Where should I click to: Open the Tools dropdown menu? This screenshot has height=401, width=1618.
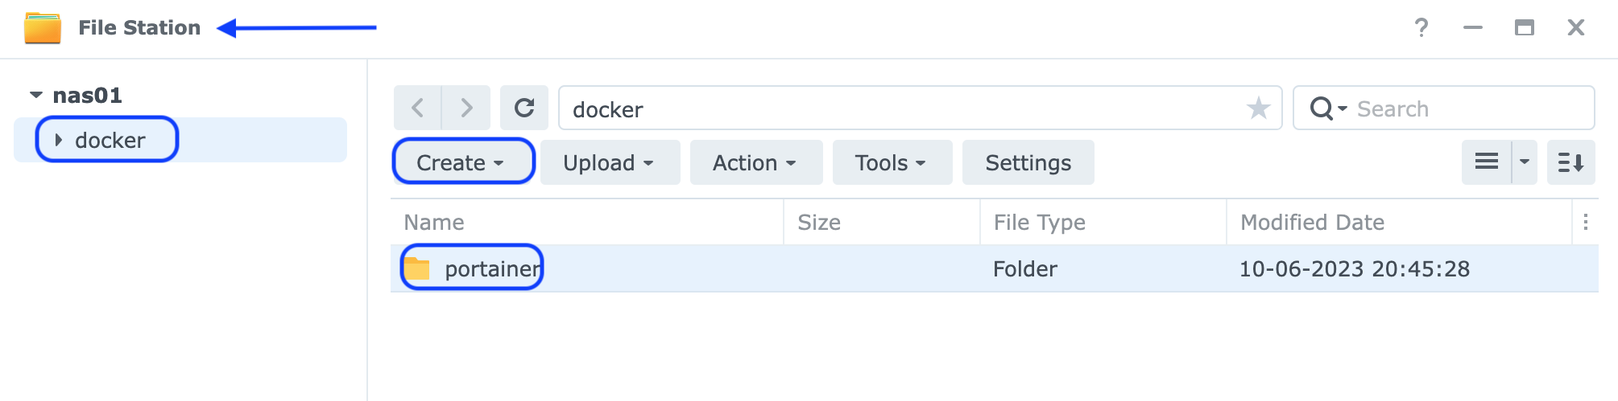(892, 162)
